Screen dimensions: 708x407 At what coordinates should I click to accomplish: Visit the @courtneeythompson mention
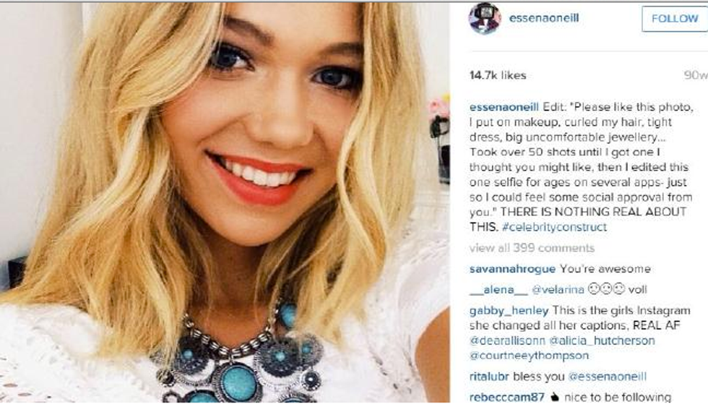(529, 356)
